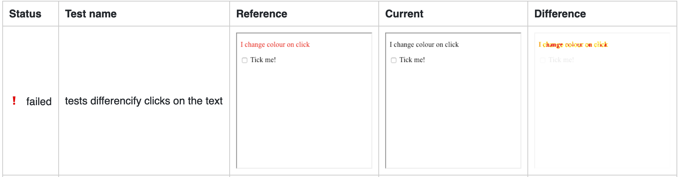Click "Tick me!" label in Reference screenshot
The height and width of the screenshot is (177, 678).
pyautogui.click(x=263, y=60)
